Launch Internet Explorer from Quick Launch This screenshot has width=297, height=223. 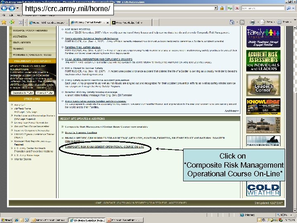(x=16, y=220)
